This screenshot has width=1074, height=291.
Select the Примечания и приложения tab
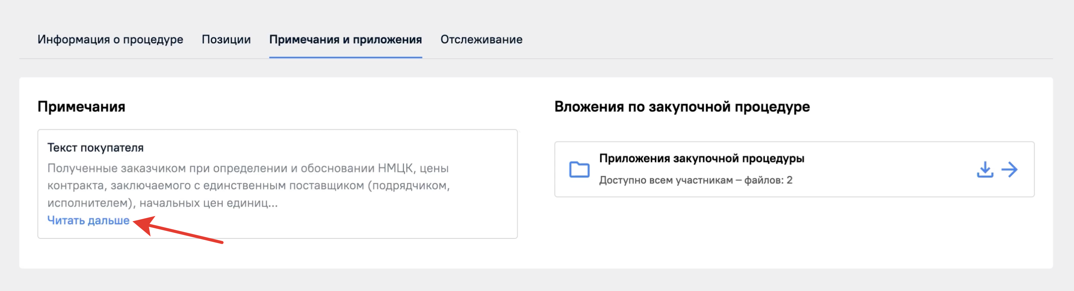tap(345, 40)
